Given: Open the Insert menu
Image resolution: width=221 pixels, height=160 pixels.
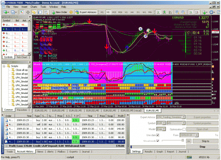Looking at the screenshot, I should (24, 7).
